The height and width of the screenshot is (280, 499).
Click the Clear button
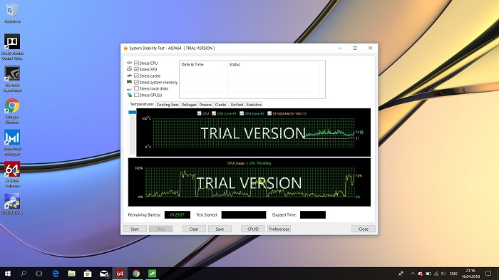[x=193, y=229]
